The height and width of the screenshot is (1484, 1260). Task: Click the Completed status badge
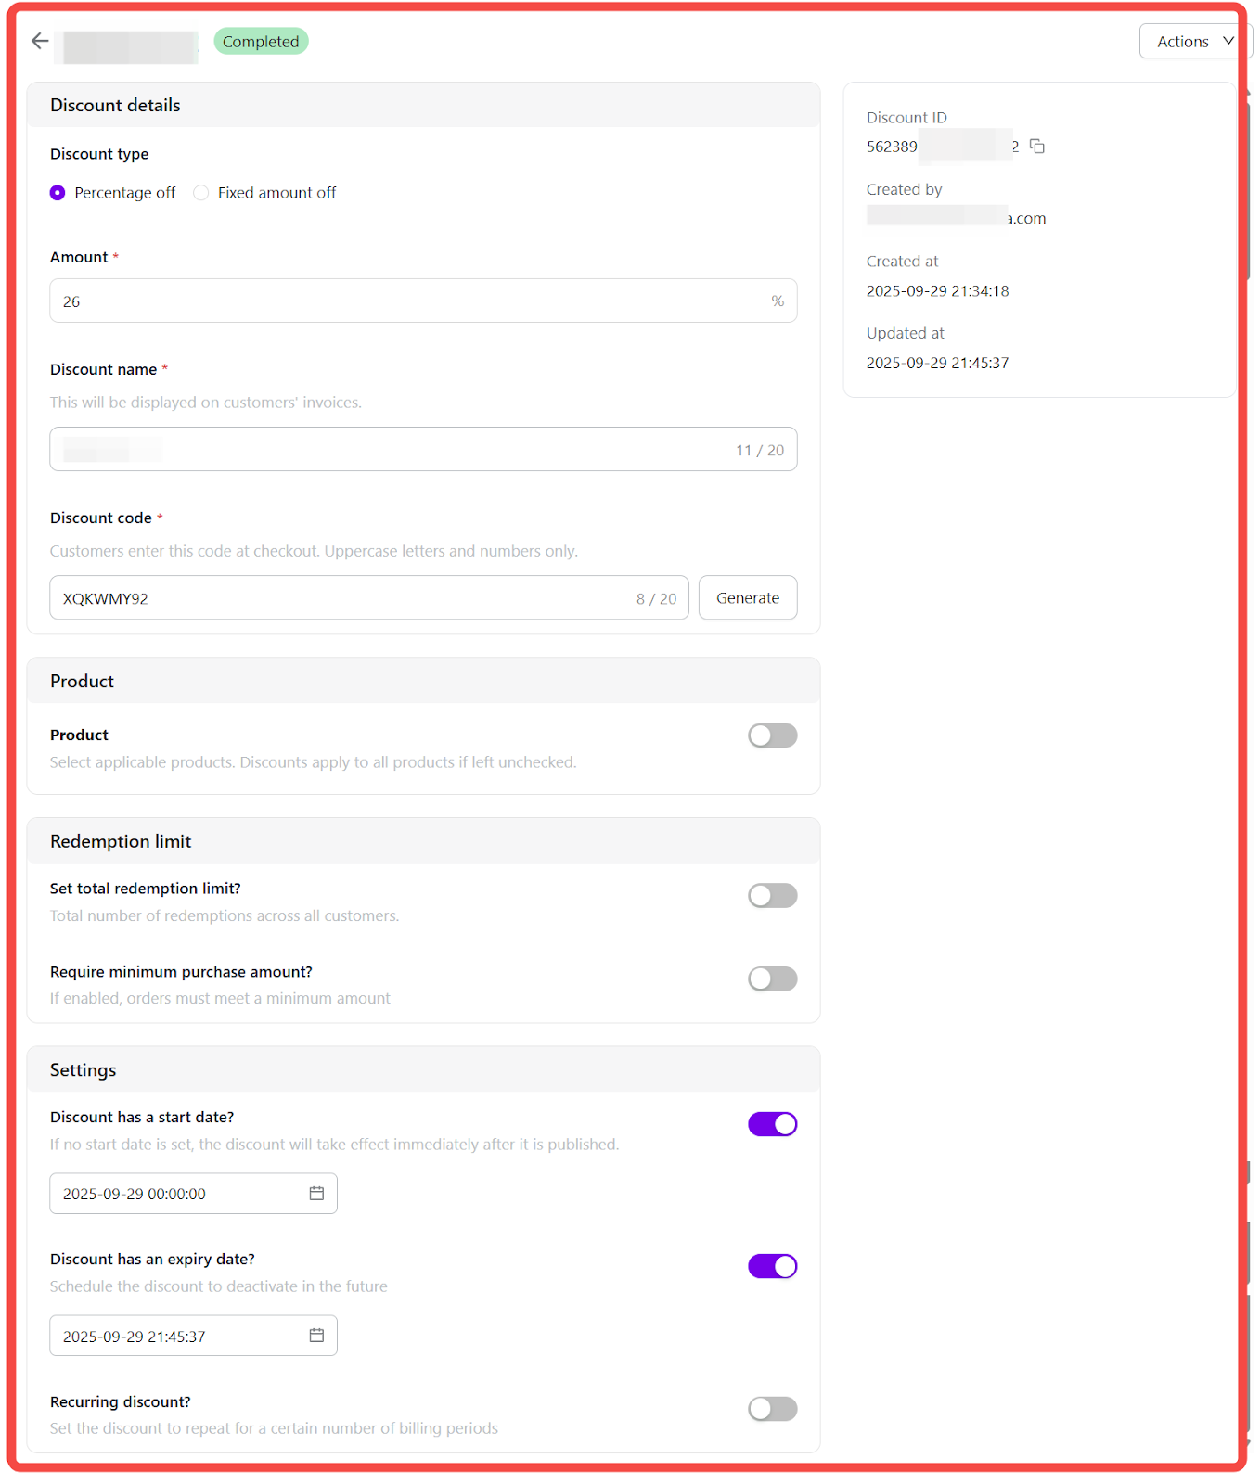[x=261, y=42]
